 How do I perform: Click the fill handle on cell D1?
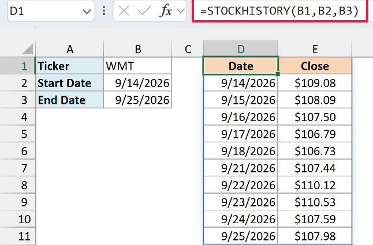pyautogui.click(x=278, y=74)
